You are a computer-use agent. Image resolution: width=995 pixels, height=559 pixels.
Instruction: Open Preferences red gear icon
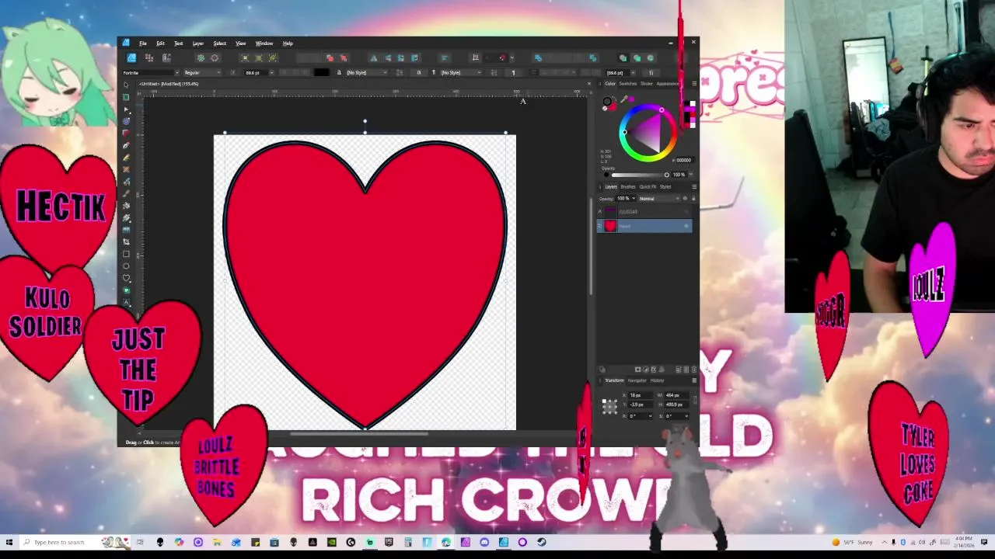215,57
